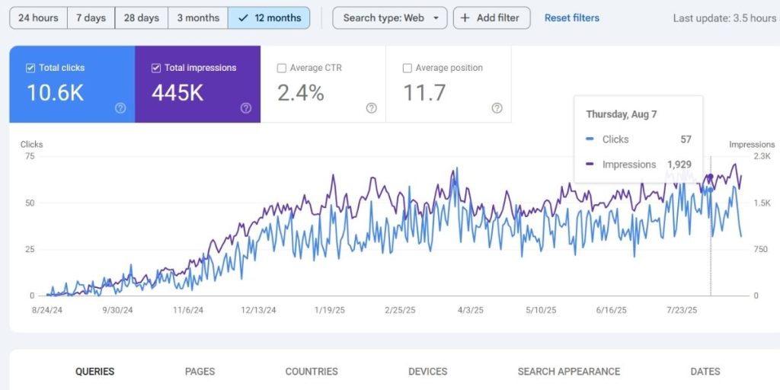The width and height of the screenshot is (780, 390).
Task: Click the plus icon in Add filter
Action: (x=465, y=18)
